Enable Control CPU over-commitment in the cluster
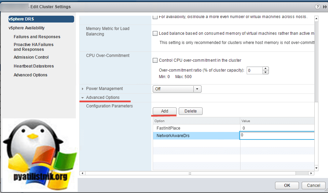328x193 pixels. click(x=155, y=60)
